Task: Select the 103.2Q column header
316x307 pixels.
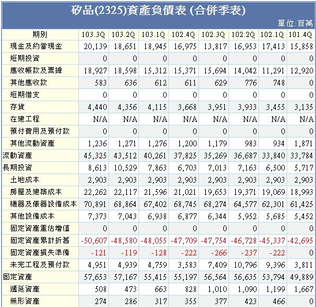Action: (123, 35)
